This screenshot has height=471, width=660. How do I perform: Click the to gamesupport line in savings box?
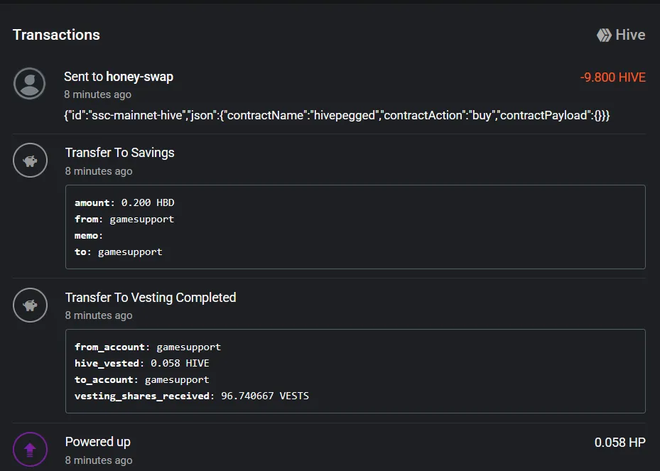pyautogui.click(x=118, y=252)
